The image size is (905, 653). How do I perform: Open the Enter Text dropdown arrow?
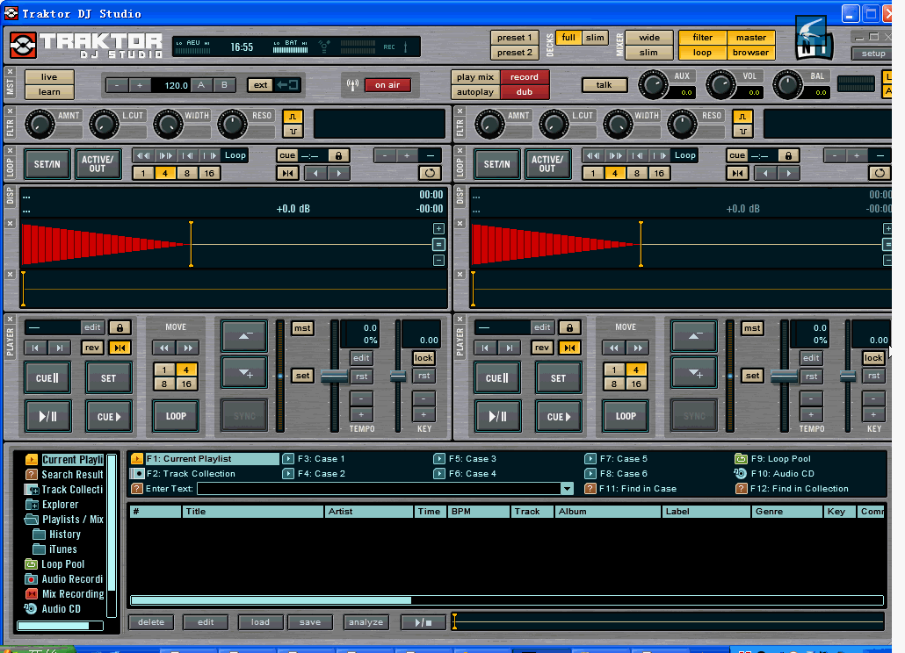(568, 489)
